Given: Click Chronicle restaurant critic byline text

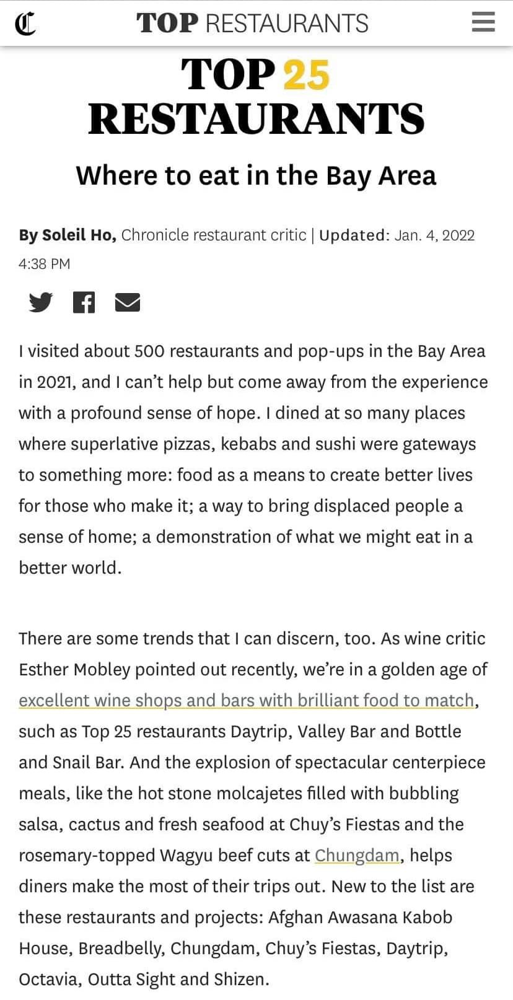Looking at the screenshot, I should pos(214,235).
